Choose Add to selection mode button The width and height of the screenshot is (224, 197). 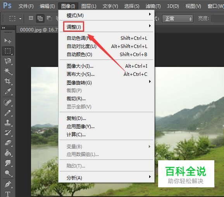40,19
